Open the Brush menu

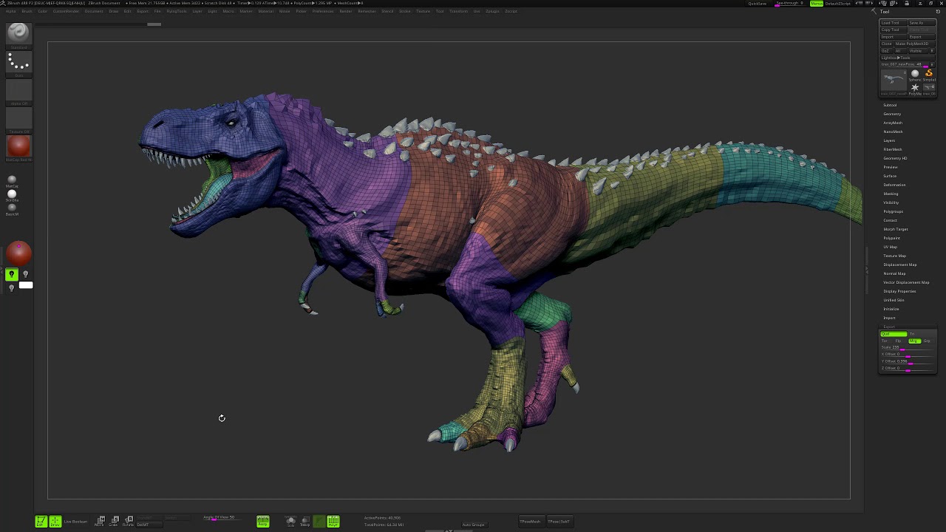[x=27, y=11]
